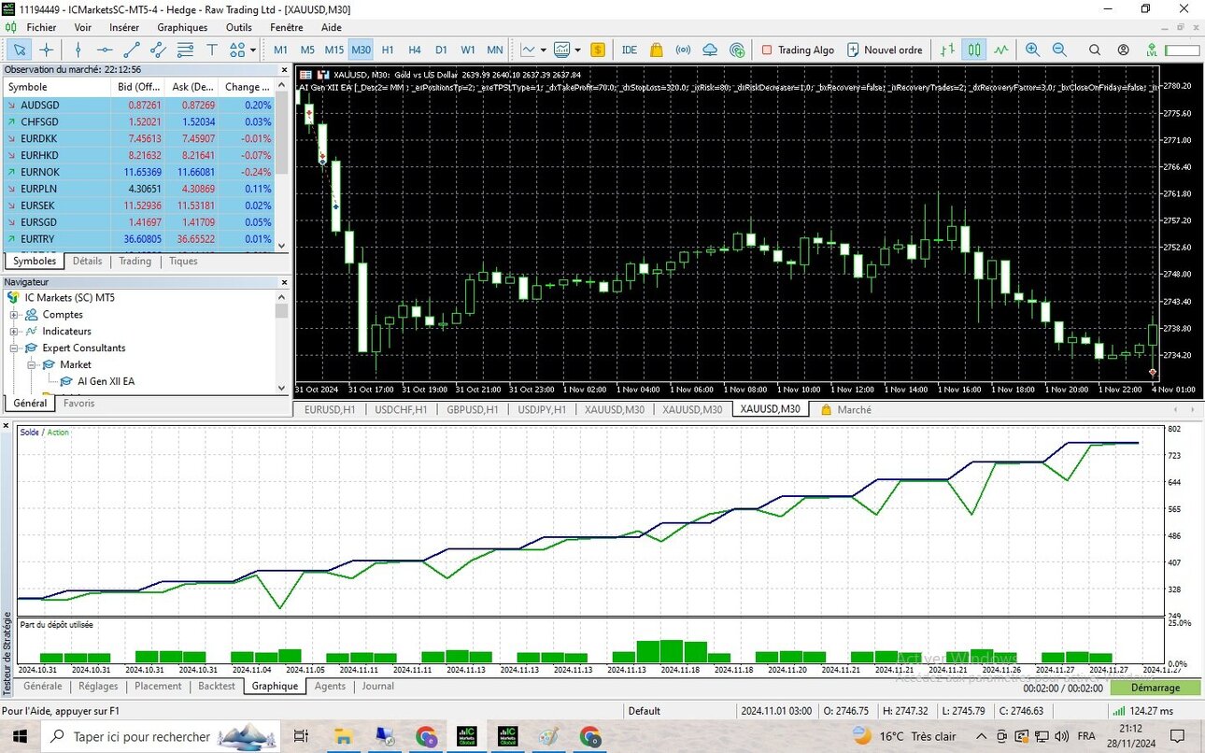
Task: Open the chart type dropdown arrow
Action: click(x=543, y=50)
